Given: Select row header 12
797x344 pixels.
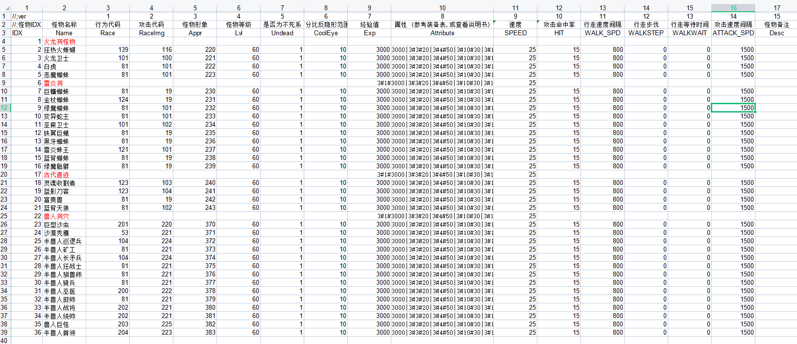Looking at the screenshot, I should [x=5, y=108].
